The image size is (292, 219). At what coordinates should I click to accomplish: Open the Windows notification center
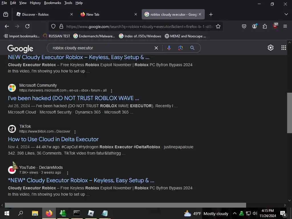[283, 213]
